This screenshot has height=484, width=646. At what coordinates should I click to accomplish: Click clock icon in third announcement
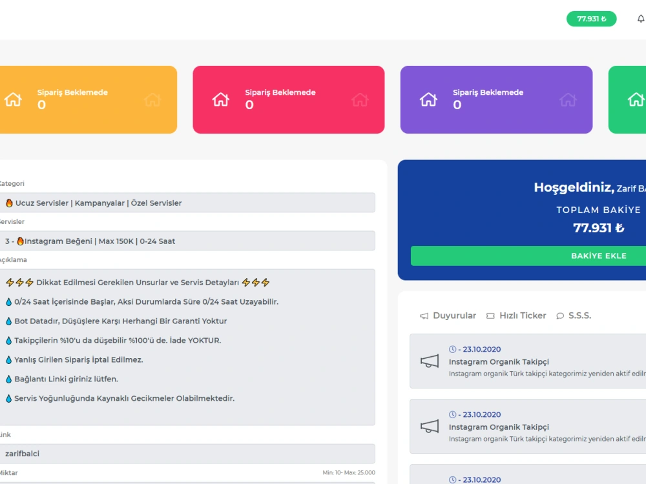coord(452,479)
